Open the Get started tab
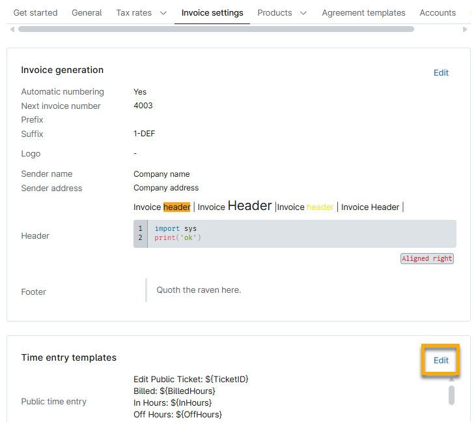476x422 pixels. click(x=35, y=13)
